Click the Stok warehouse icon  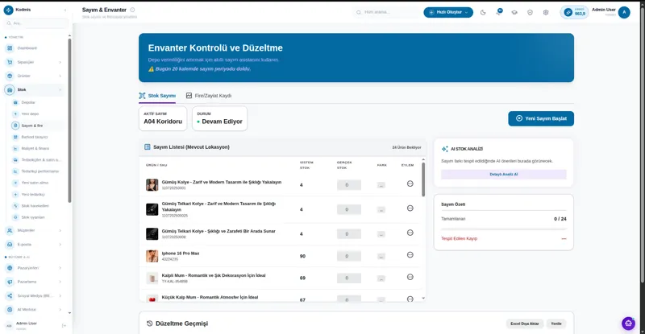coord(10,89)
